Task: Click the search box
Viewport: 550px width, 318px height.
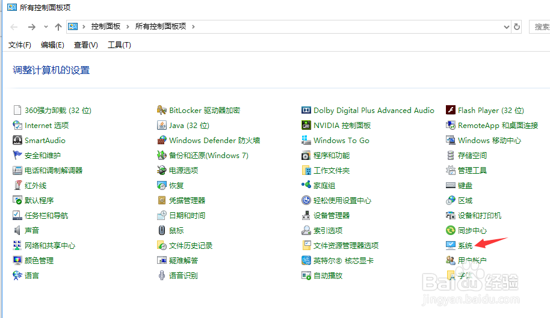Action: point(540,27)
